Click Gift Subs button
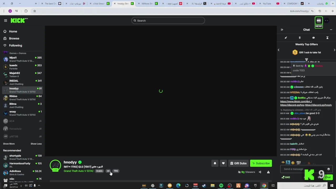Screen dimensions: 336x189 point(238,163)
